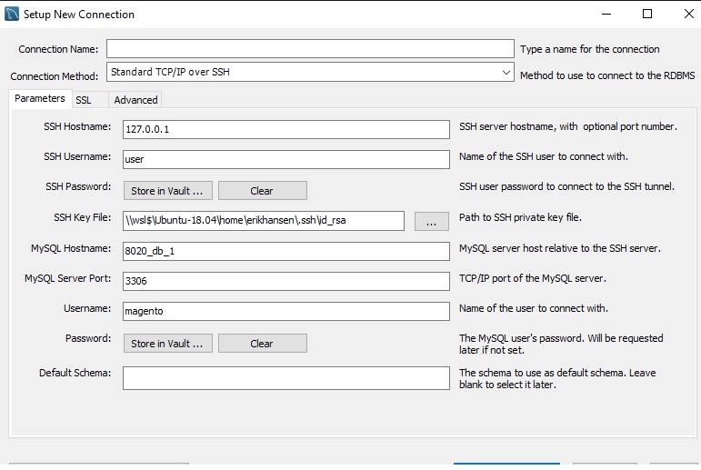Focus the Connection Name field
This screenshot has height=470, width=701.
[x=310, y=49]
